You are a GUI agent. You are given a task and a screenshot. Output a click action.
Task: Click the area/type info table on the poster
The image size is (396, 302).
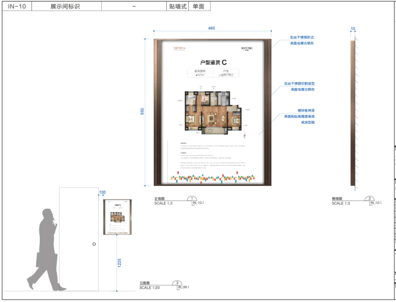coord(213,73)
